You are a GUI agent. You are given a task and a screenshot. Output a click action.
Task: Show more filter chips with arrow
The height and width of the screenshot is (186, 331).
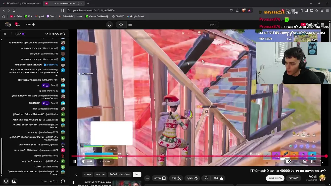tap(76, 175)
